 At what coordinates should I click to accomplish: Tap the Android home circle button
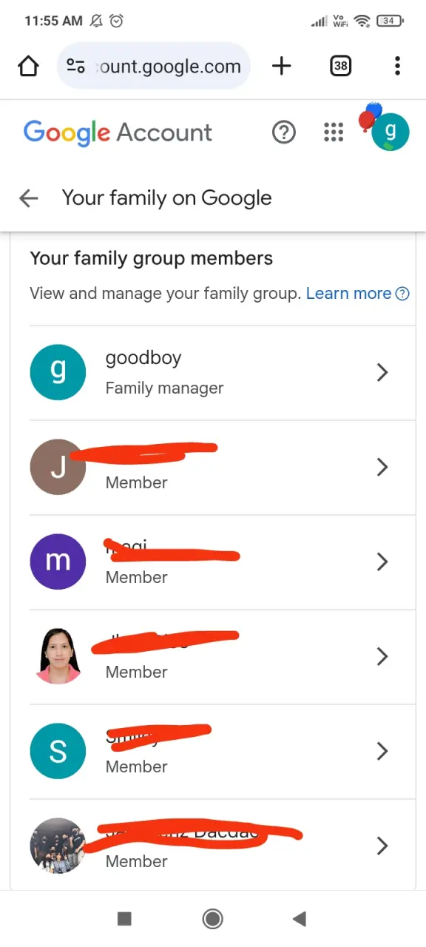pyautogui.click(x=213, y=919)
